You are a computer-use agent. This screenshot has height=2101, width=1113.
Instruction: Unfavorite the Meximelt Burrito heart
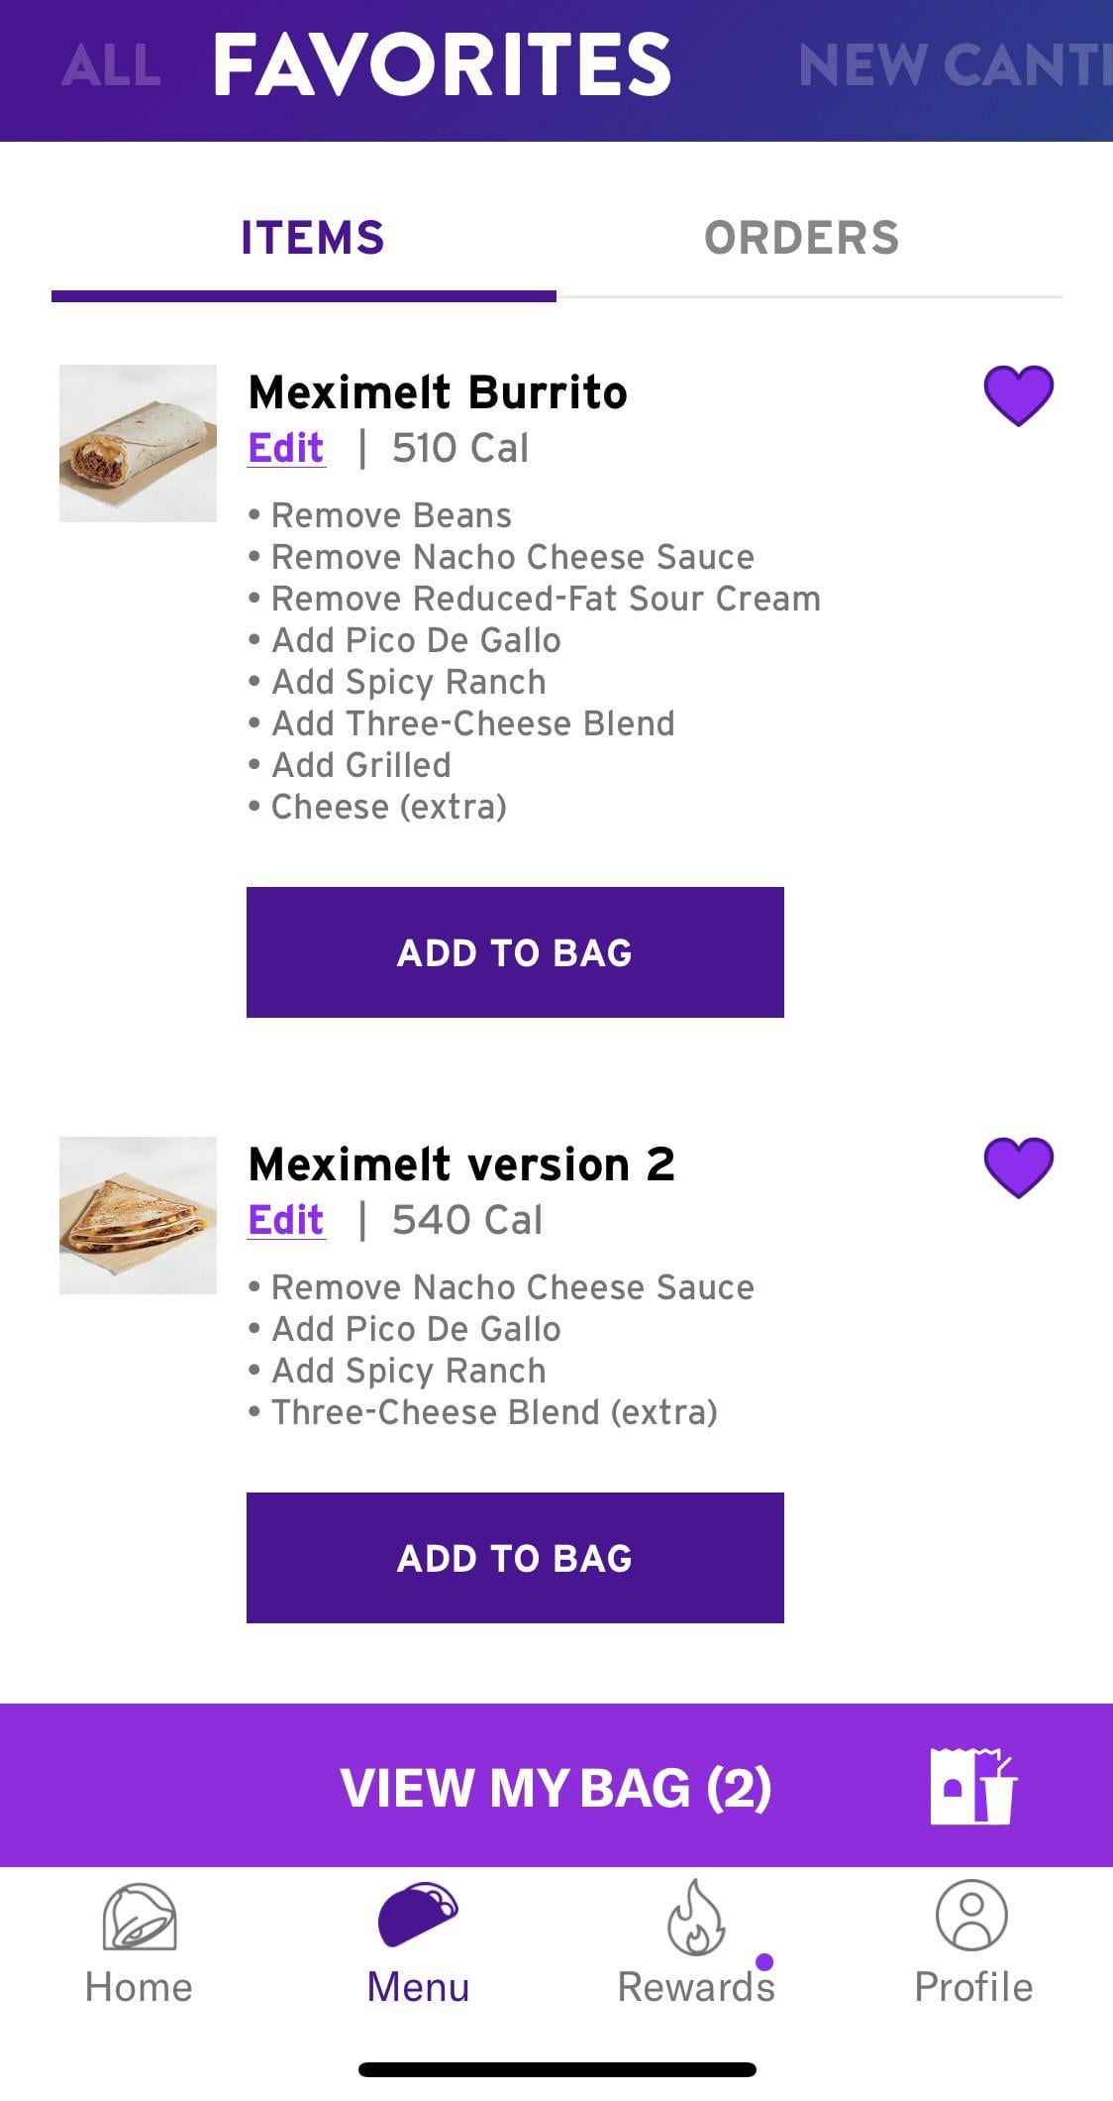click(1018, 395)
